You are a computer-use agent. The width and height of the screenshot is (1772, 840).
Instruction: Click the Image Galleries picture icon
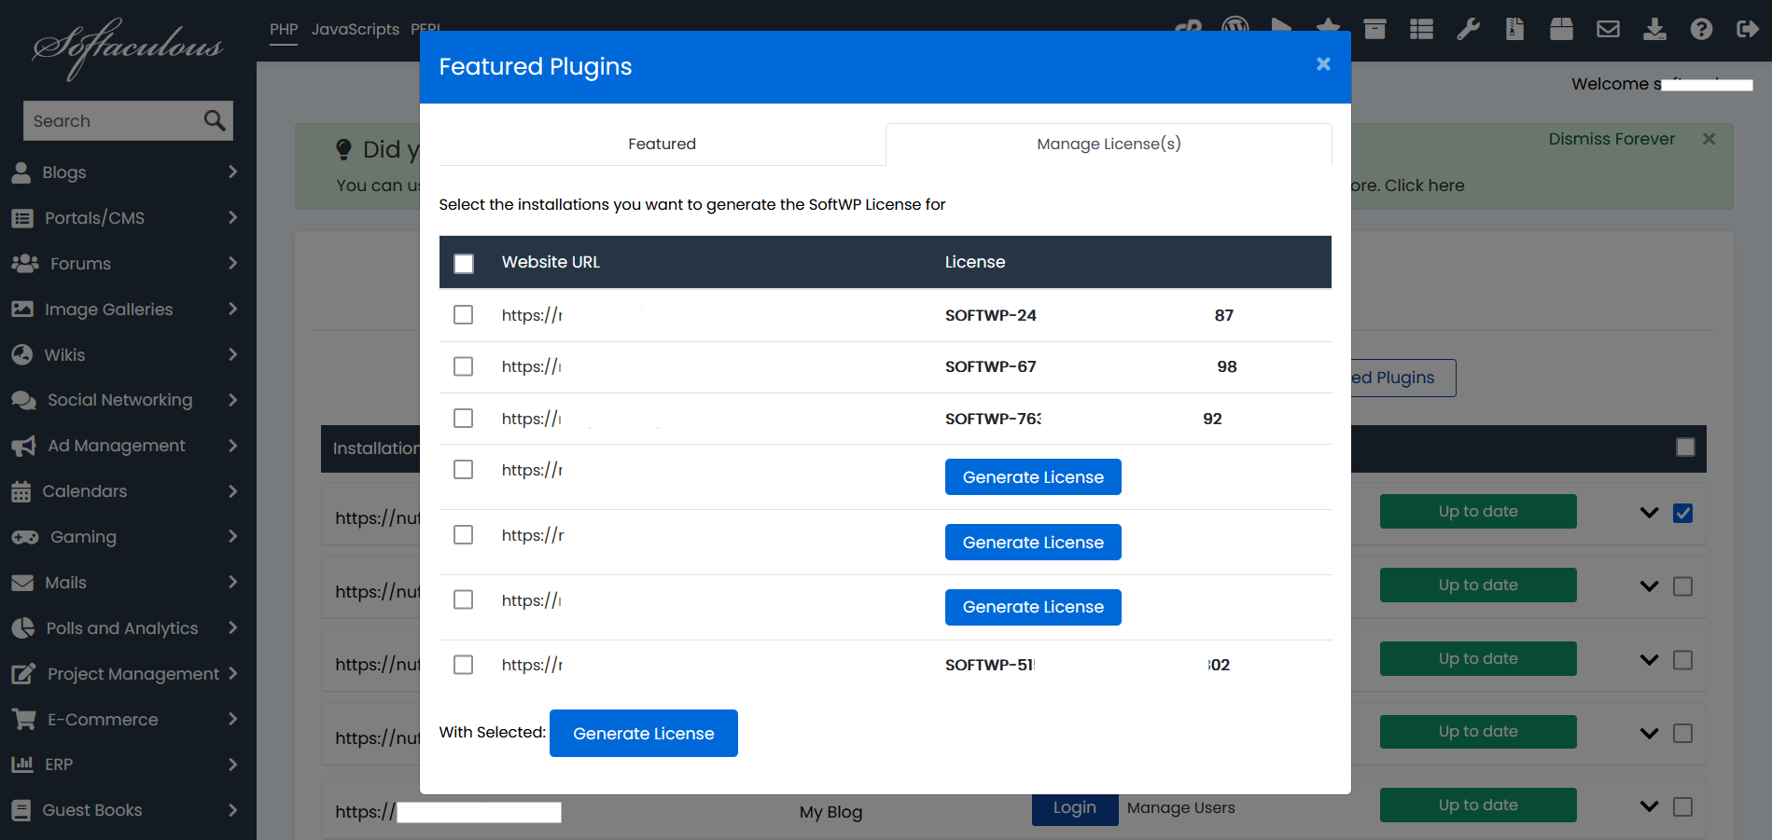tap(22, 309)
